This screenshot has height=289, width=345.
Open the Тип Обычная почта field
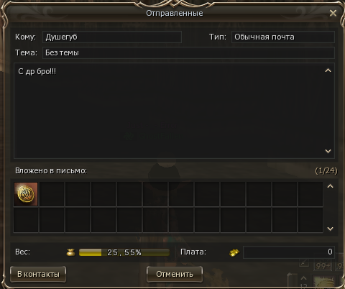coord(283,37)
